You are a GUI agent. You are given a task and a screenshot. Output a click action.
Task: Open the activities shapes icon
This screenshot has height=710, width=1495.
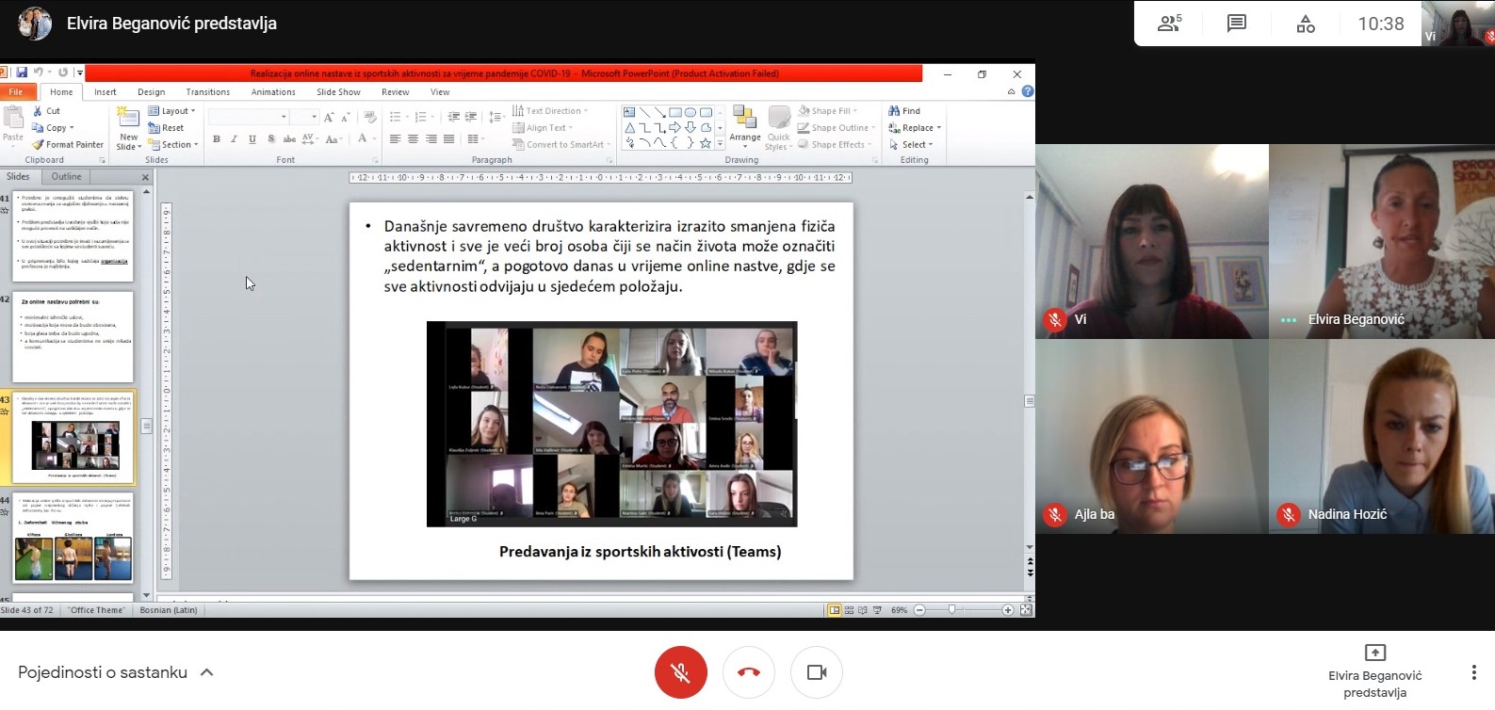1306,24
